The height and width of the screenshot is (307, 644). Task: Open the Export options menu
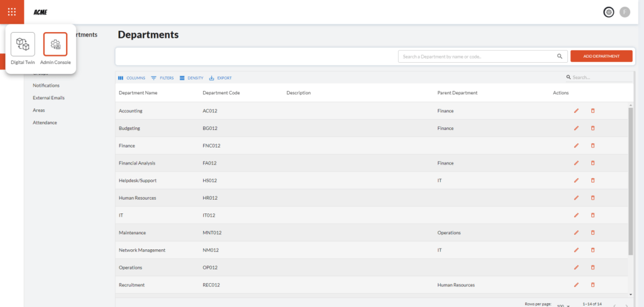pos(220,78)
